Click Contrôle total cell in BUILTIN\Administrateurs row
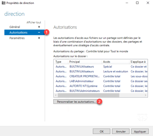This screenshot has width=153, height=136. click(x=112, y=91)
